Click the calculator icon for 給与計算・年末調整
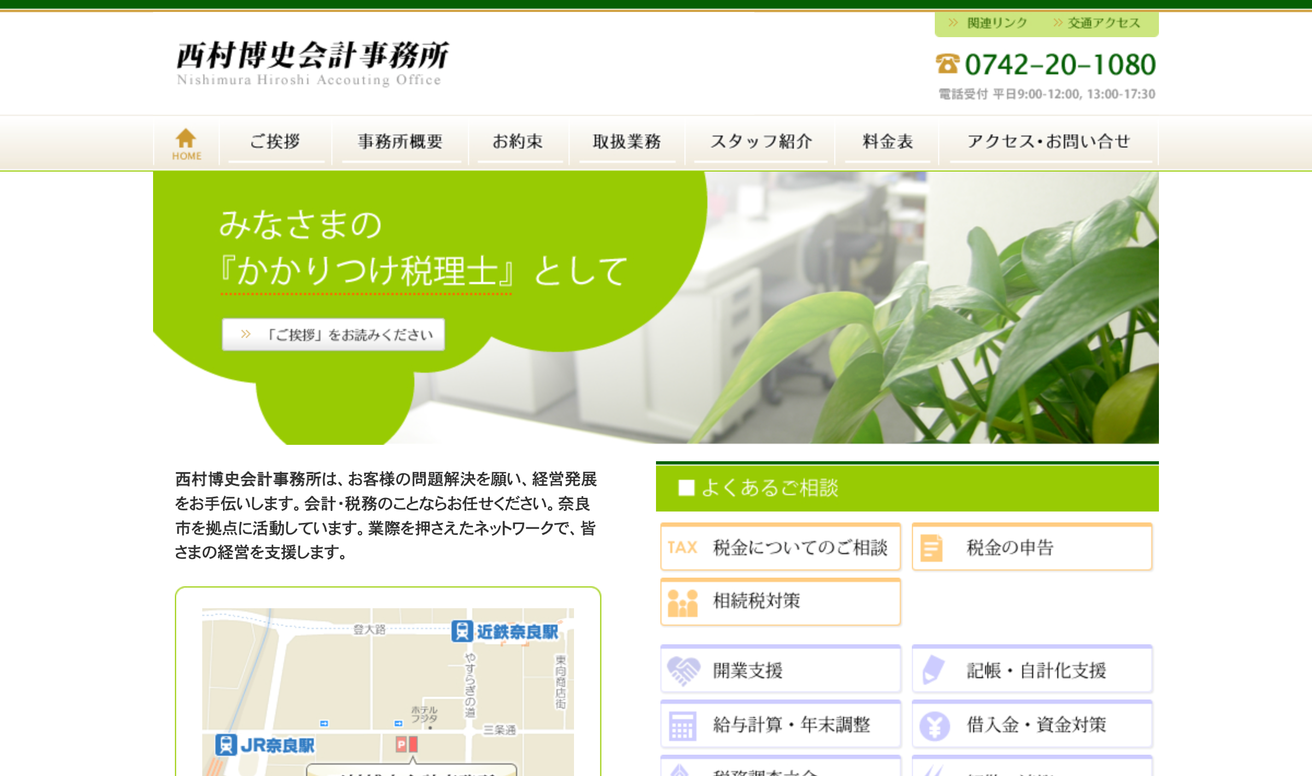Screen dimensions: 1312x776 point(682,726)
